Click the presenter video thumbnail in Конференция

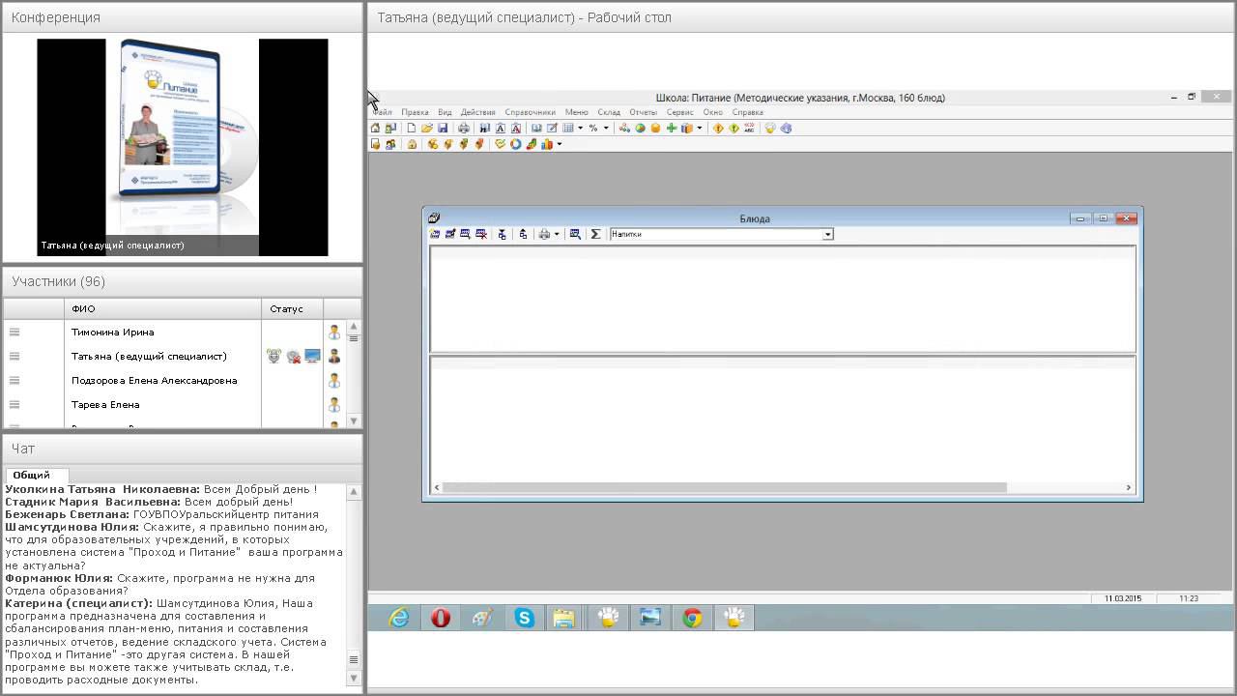183,147
